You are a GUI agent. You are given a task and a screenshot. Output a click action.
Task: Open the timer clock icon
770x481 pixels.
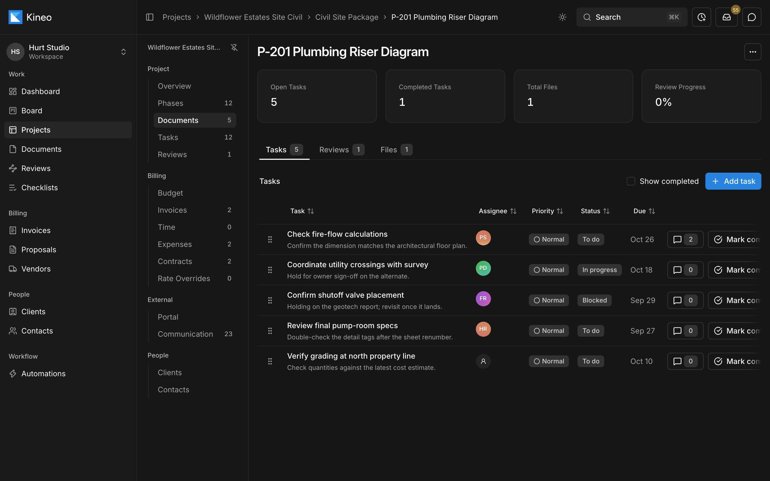(x=701, y=17)
